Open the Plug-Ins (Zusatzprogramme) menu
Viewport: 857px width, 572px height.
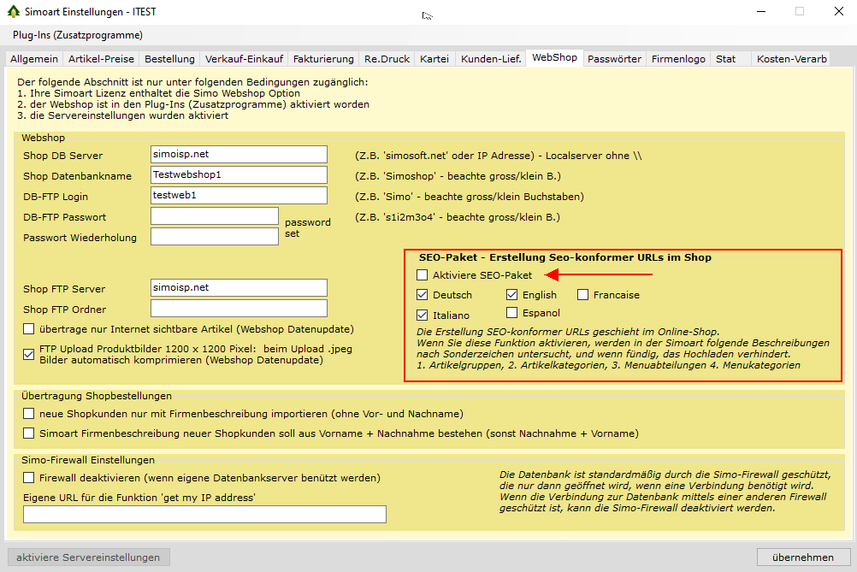coord(78,35)
